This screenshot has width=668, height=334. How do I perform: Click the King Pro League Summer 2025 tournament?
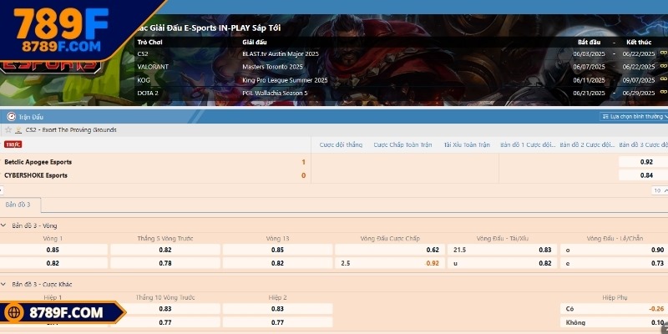pyautogui.click(x=285, y=80)
